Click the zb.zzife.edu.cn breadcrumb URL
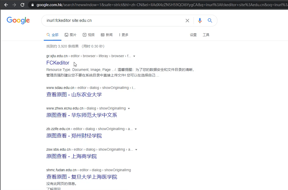The width and height of the screenshot is (288, 190). coord(89,129)
